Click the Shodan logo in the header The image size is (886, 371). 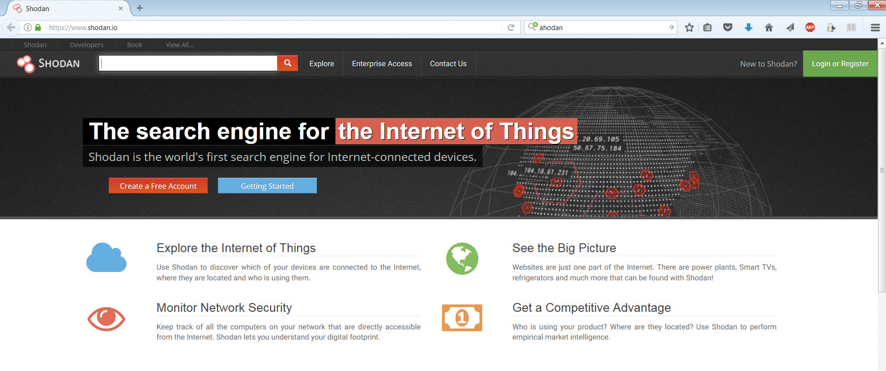point(49,64)
